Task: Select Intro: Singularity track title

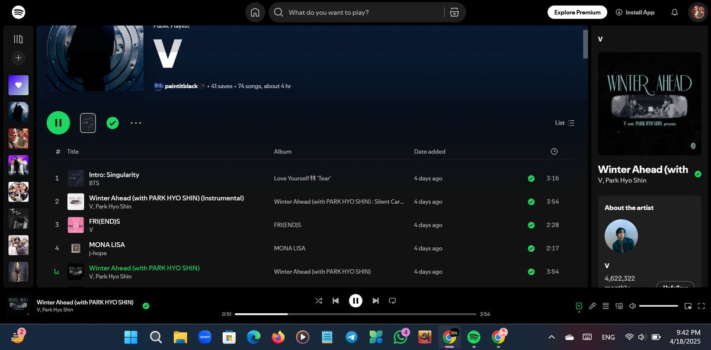Action: pyautogui.click(x=114, y=175)
